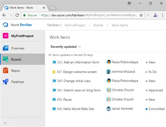Click the Azure DevOps logo icon

(5, 25)
